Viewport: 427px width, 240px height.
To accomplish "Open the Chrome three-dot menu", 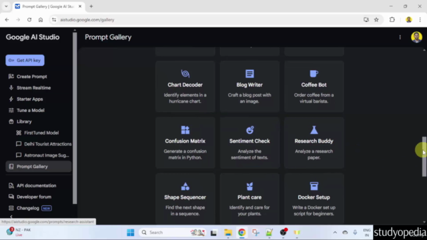I will (x=420, y=19).
